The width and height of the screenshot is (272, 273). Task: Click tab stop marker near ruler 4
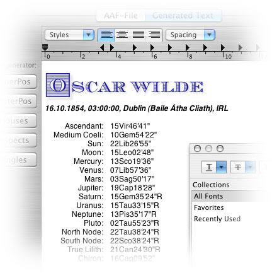(112, 47)
